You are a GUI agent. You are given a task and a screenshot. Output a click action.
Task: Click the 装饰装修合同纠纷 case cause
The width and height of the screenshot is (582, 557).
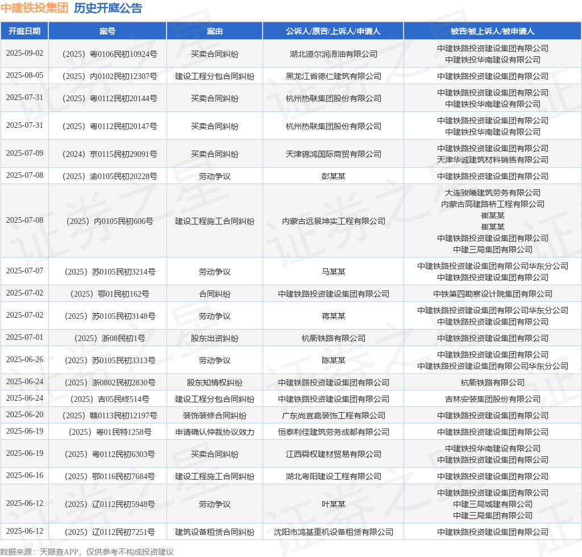point(214,415)
